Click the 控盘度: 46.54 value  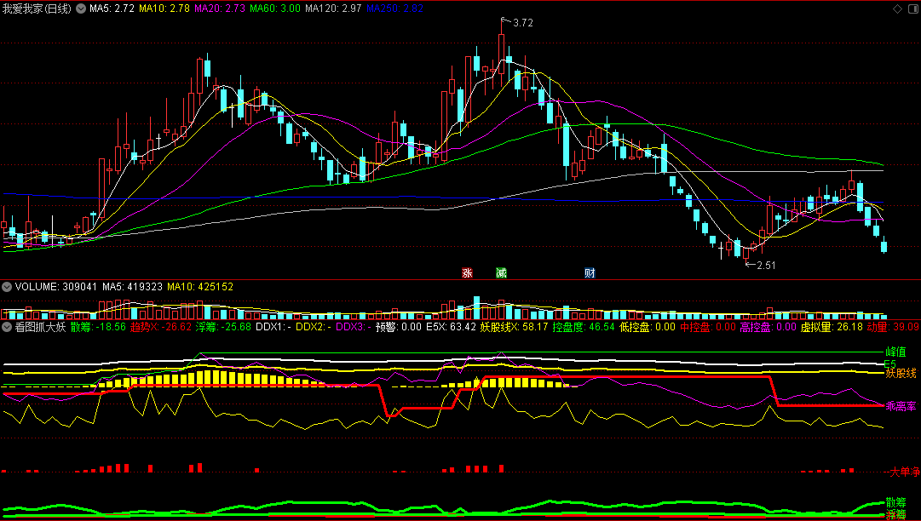pyautogui.click(x=584, y=327)
